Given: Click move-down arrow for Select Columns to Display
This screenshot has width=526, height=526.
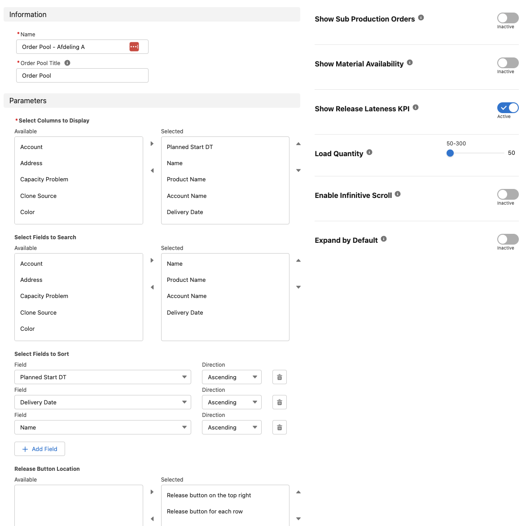Looking at the screenshot, I should pyautogui.click(x=298, y=171).
